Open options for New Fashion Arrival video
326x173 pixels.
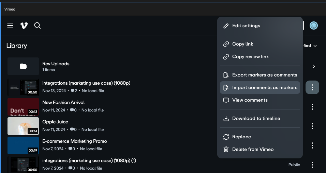[312, 107]
